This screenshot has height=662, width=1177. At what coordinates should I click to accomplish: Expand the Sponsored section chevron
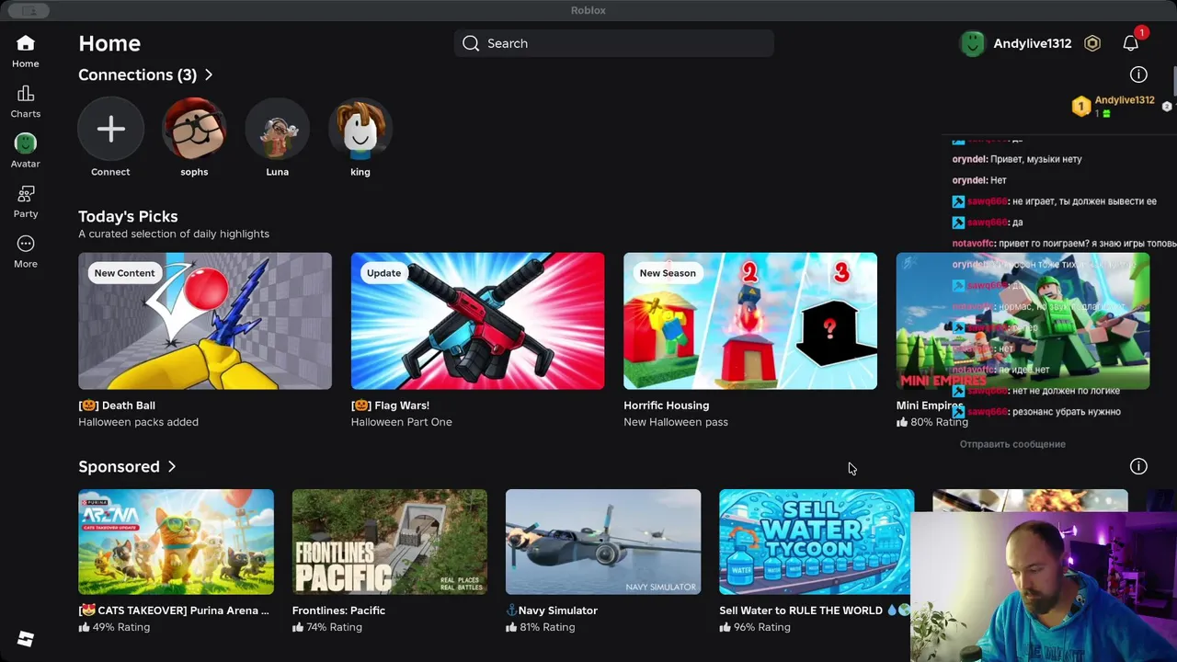(171, 466)
